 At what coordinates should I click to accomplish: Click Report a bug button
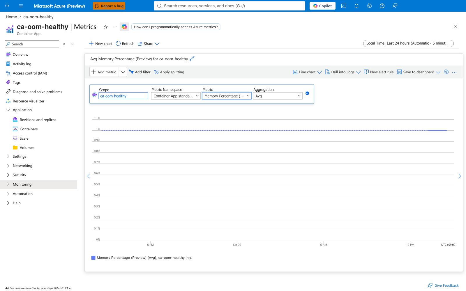click(x=109, y=6)
